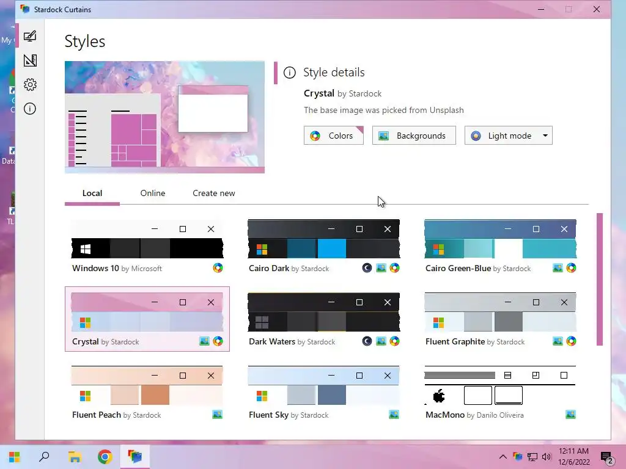Select the MacMono style thumbnail
Viewport: 626px width, 469px height.
(500, 386)
